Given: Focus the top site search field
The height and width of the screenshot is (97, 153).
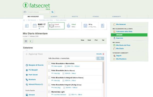Looking at the screenshot, I should click(x=39, y=12).
